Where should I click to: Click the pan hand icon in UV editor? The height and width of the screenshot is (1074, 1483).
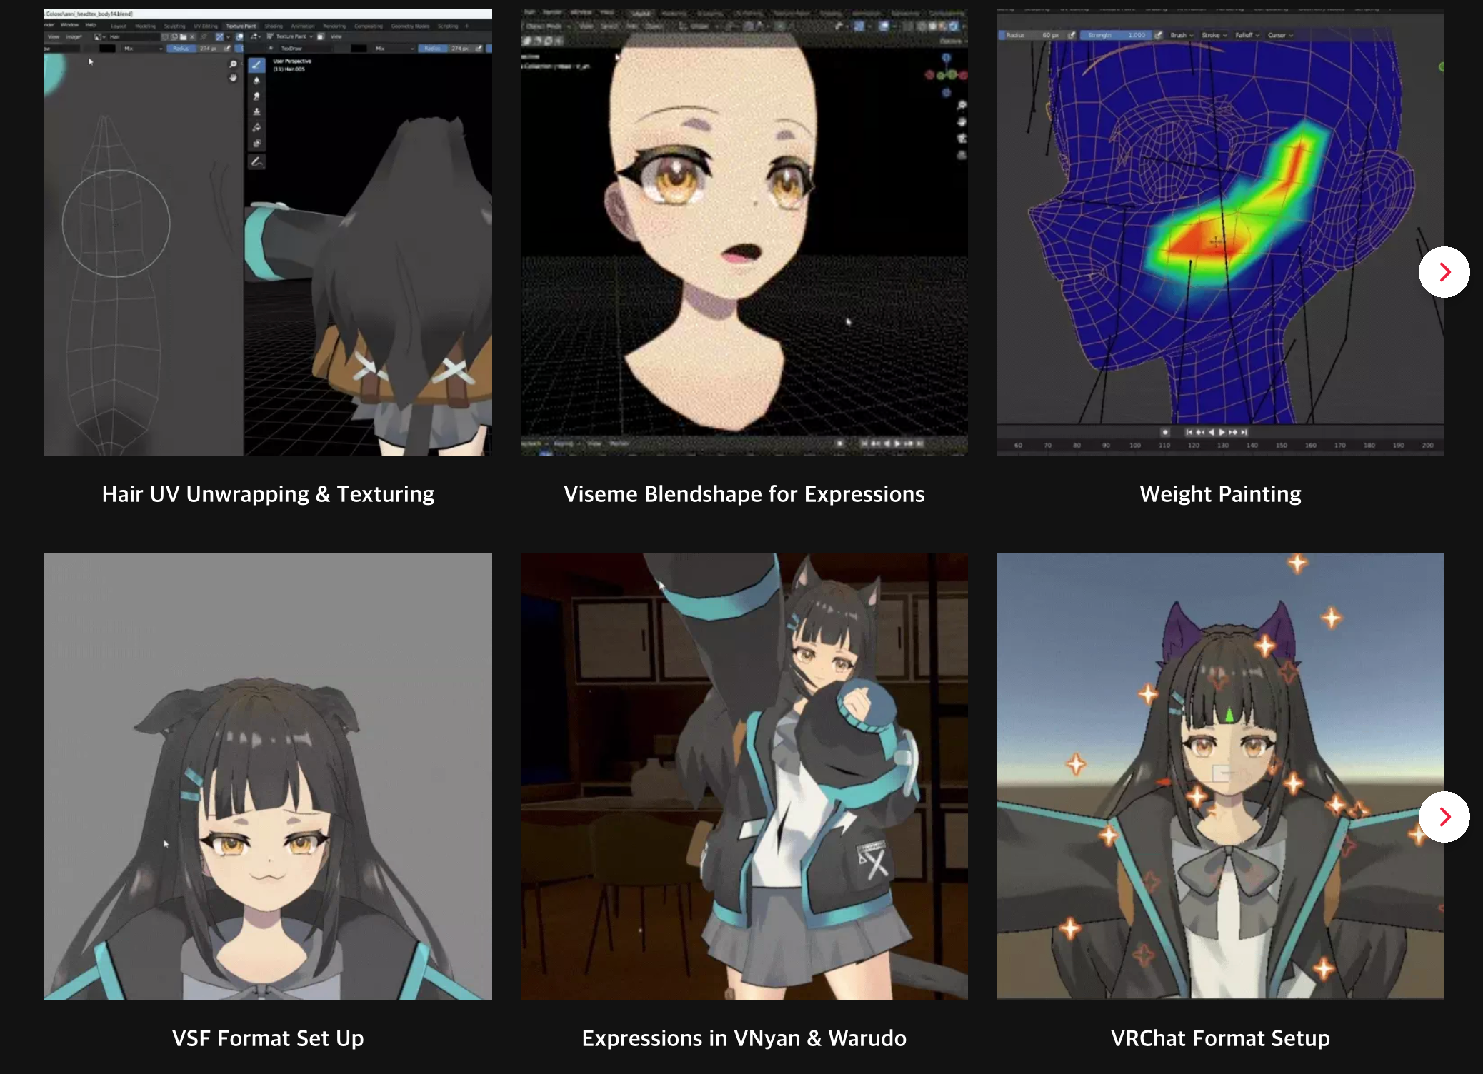point(233,78)
